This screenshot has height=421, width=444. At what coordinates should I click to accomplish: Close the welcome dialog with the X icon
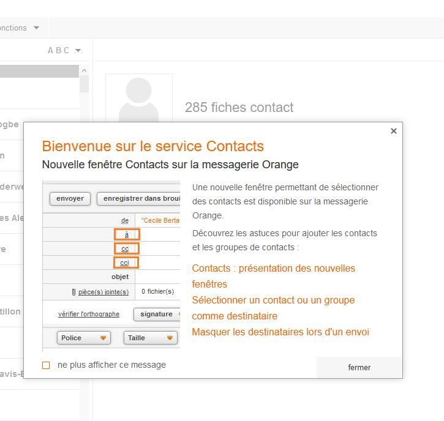(394, 131)
